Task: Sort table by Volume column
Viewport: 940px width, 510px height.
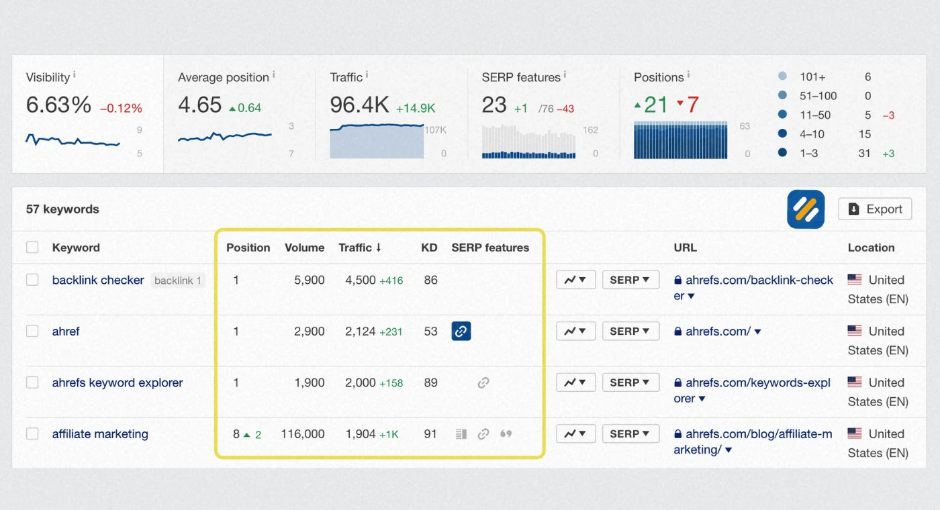Action: (304, 248)
